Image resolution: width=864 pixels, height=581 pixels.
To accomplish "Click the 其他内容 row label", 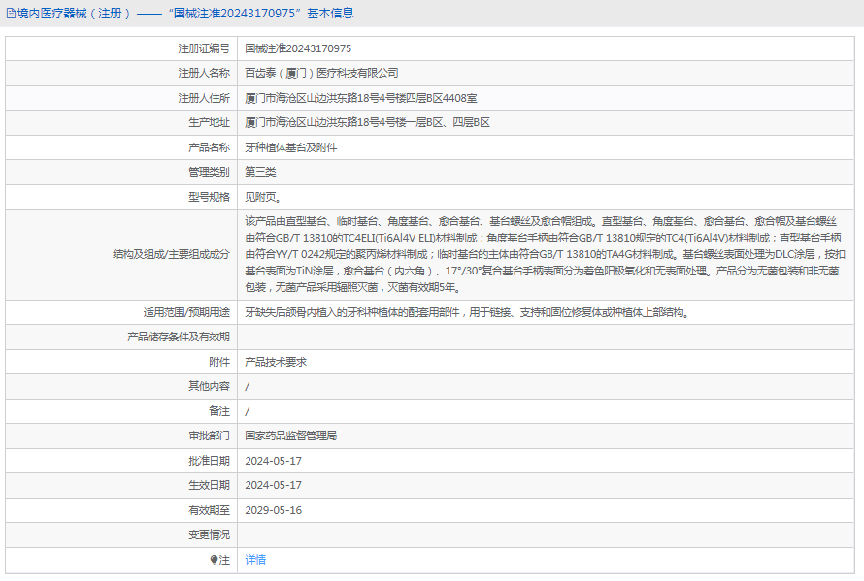I will point(209,386).
